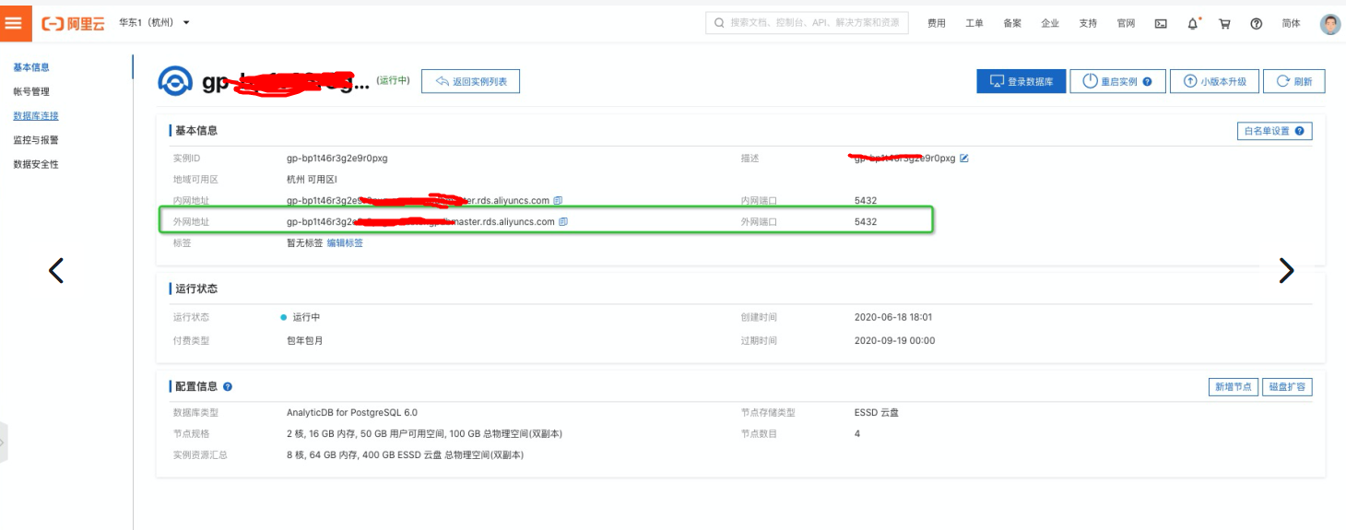This screenshot has width=1346, height=530.
Task: Select 监控与报警 in the sidebar
Action: tap(36, 140)
